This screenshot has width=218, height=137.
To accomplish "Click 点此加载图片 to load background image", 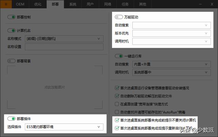I will click(54, 87).
